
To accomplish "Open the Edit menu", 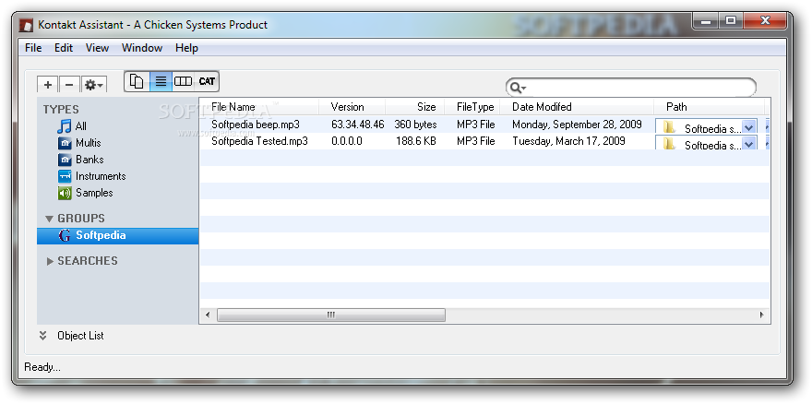I will (x=64, y=48).
